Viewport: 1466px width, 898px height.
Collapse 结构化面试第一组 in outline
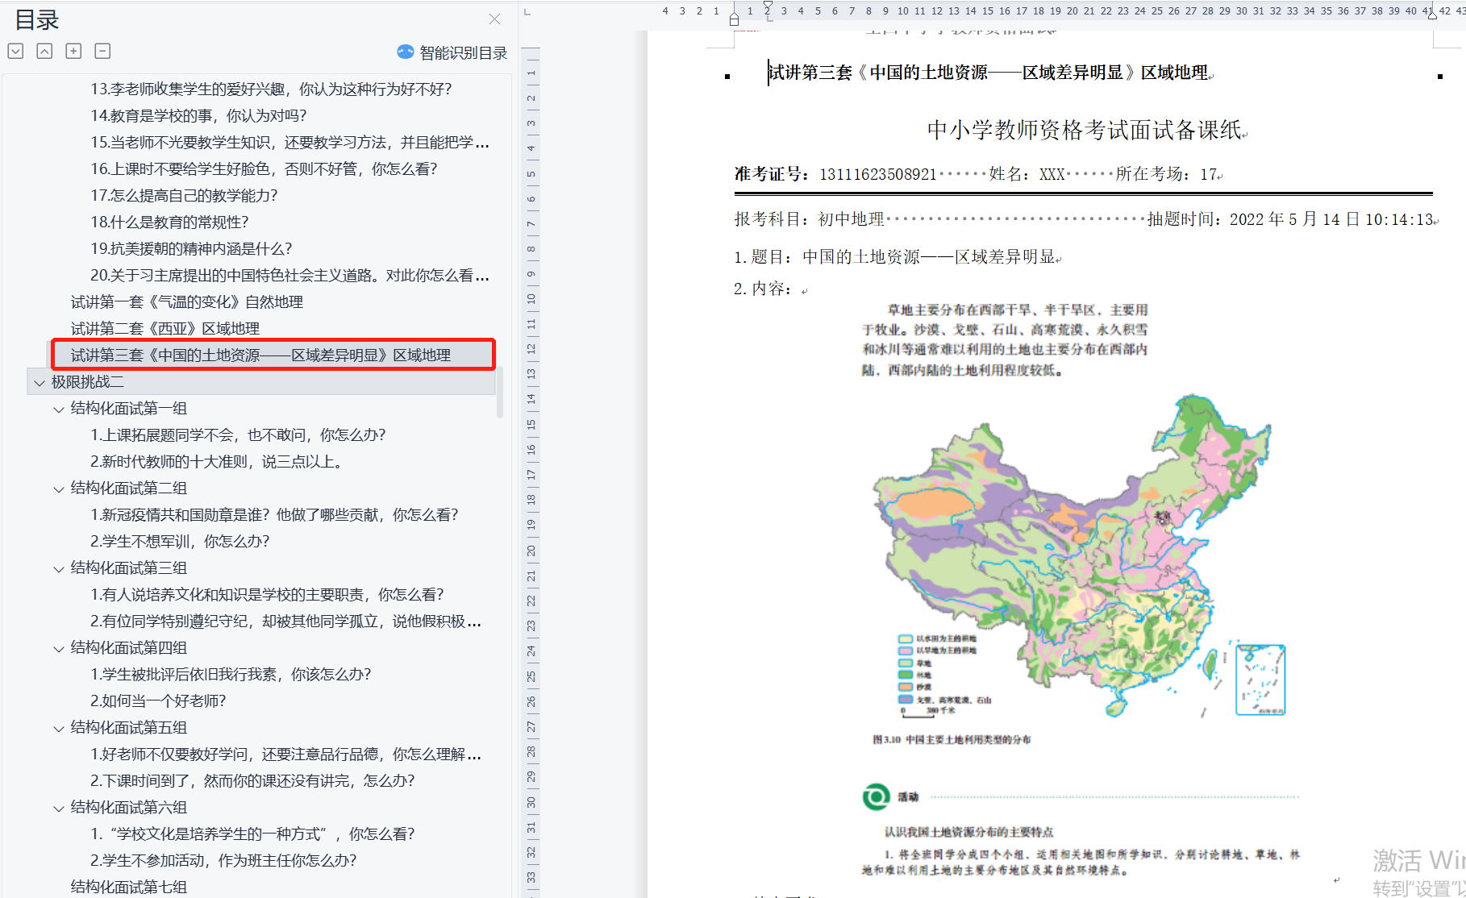point(59,410)
